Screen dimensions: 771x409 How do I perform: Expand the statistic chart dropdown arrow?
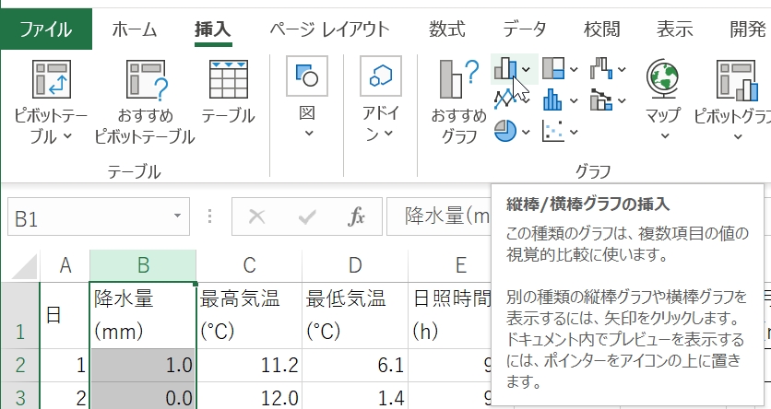(574, 101)
